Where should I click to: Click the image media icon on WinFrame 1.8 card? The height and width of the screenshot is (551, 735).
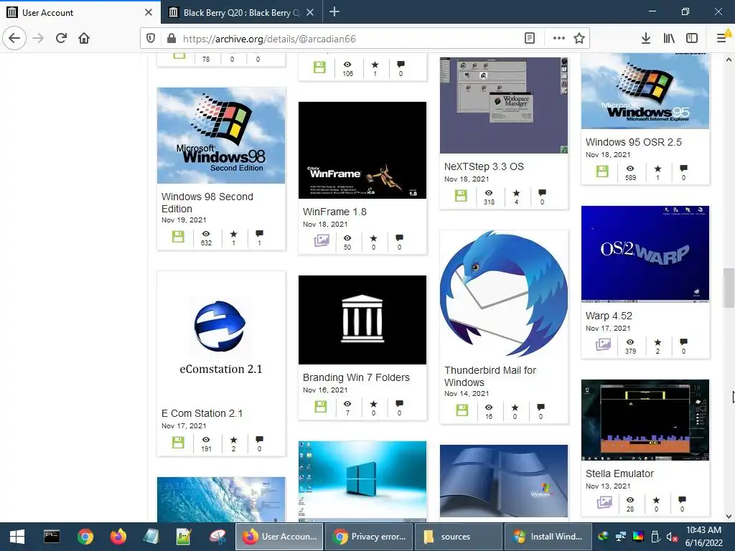click(321, 240)
